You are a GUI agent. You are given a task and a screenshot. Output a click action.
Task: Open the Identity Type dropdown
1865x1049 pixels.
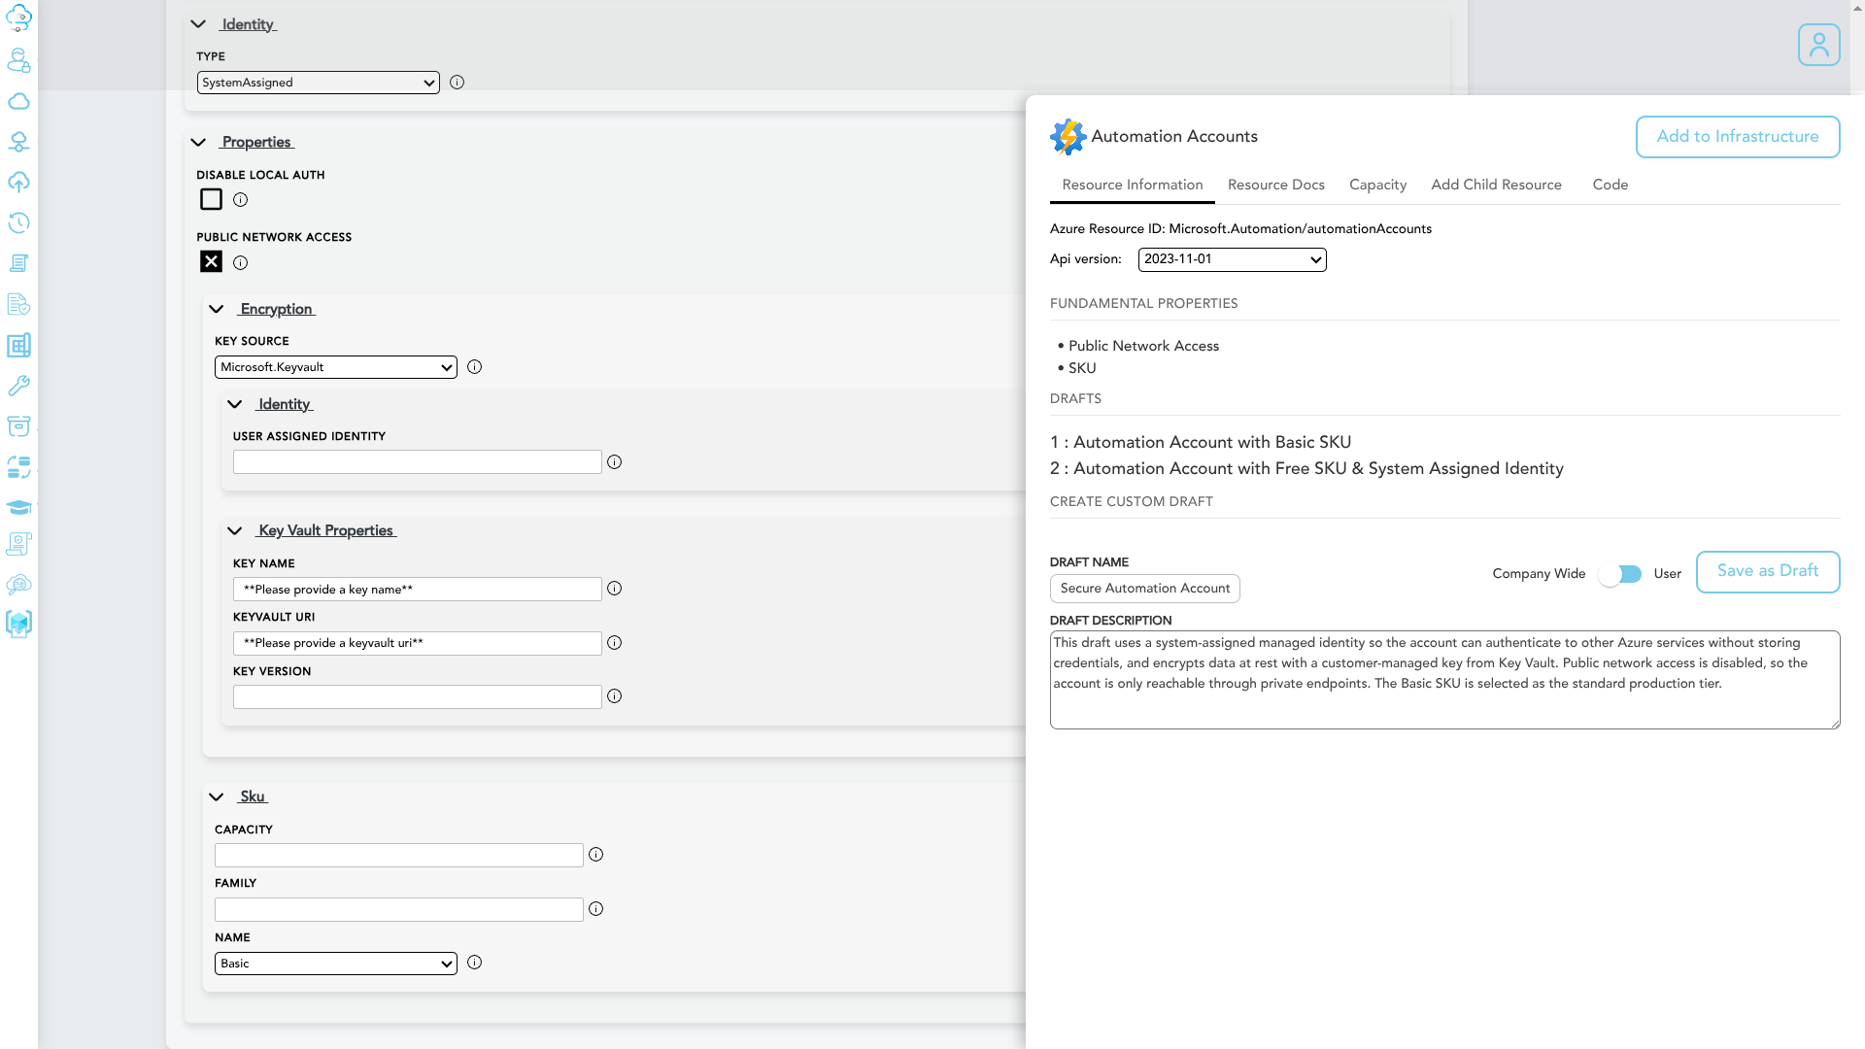pos(318,83)
